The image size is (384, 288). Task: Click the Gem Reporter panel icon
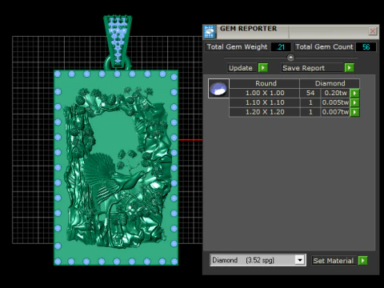click(210, 31)
